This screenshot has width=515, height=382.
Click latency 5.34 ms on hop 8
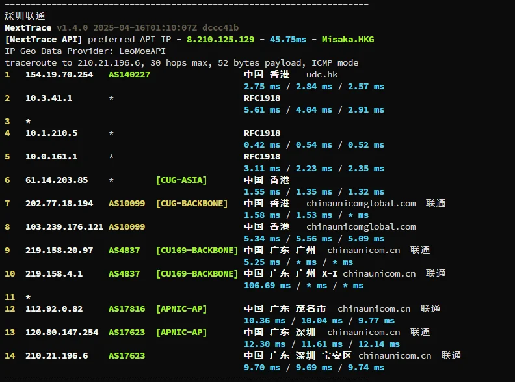262,239
